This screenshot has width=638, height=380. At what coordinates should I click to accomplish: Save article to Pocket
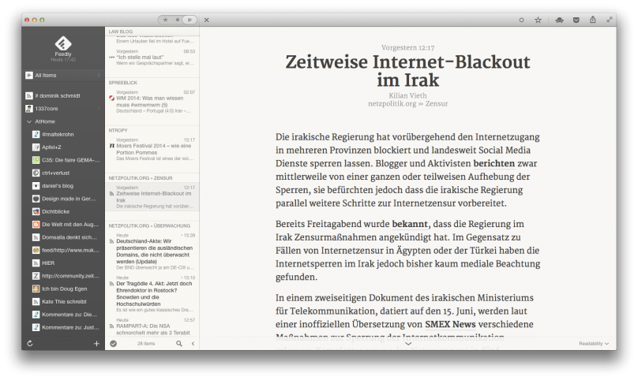tap(576, 20)
